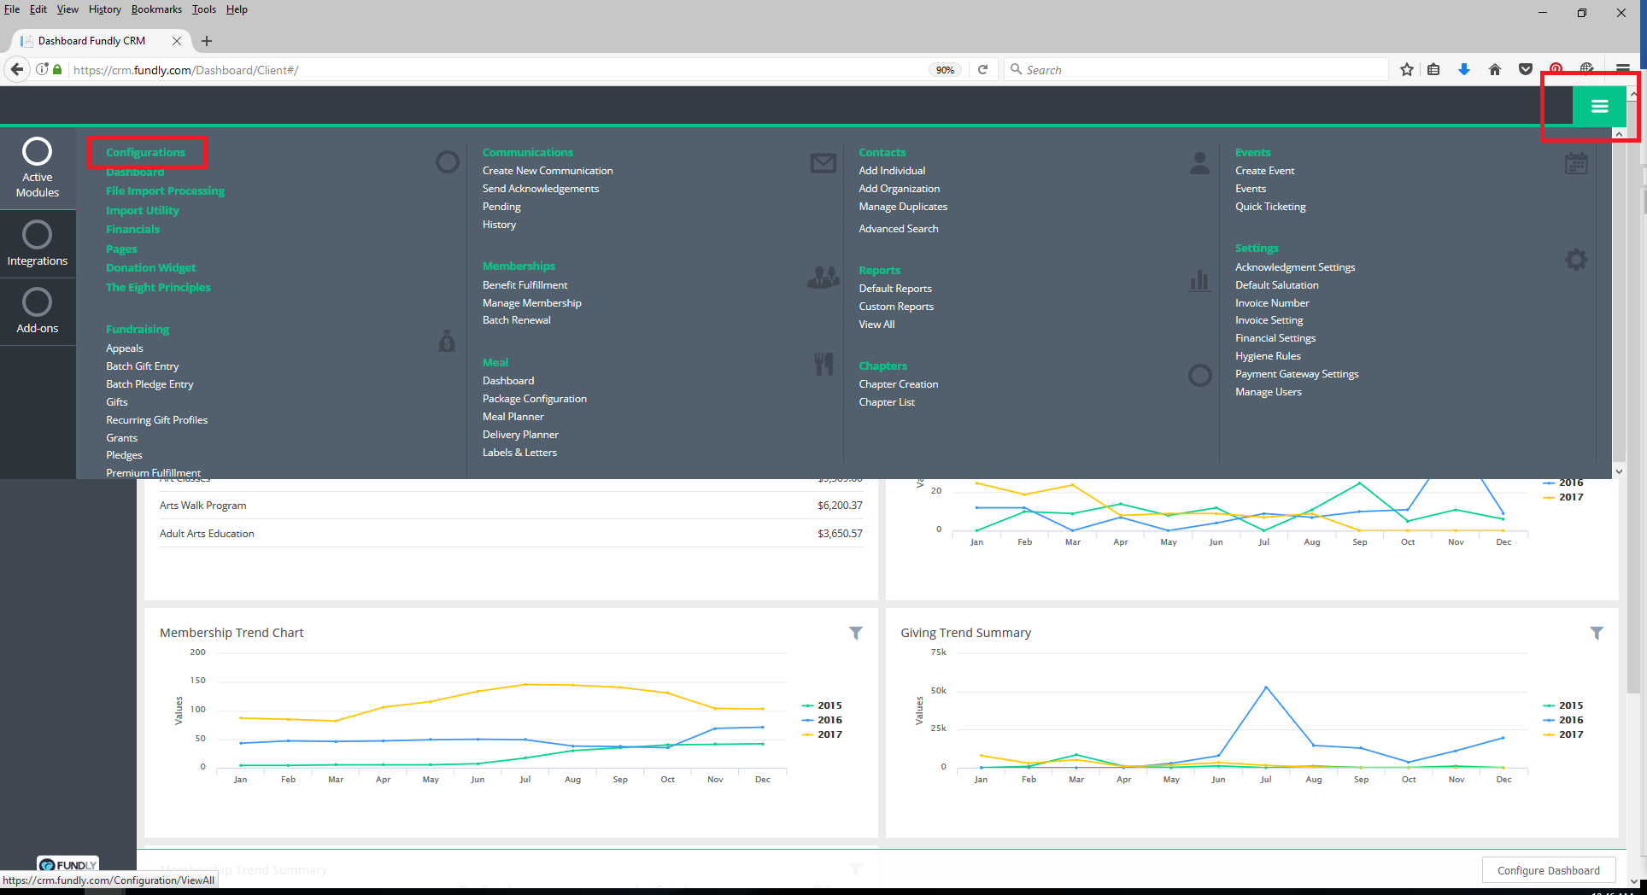Open Chapter Creation link
The width and height of the screenshot is (1647, 895).
point(898,384)
